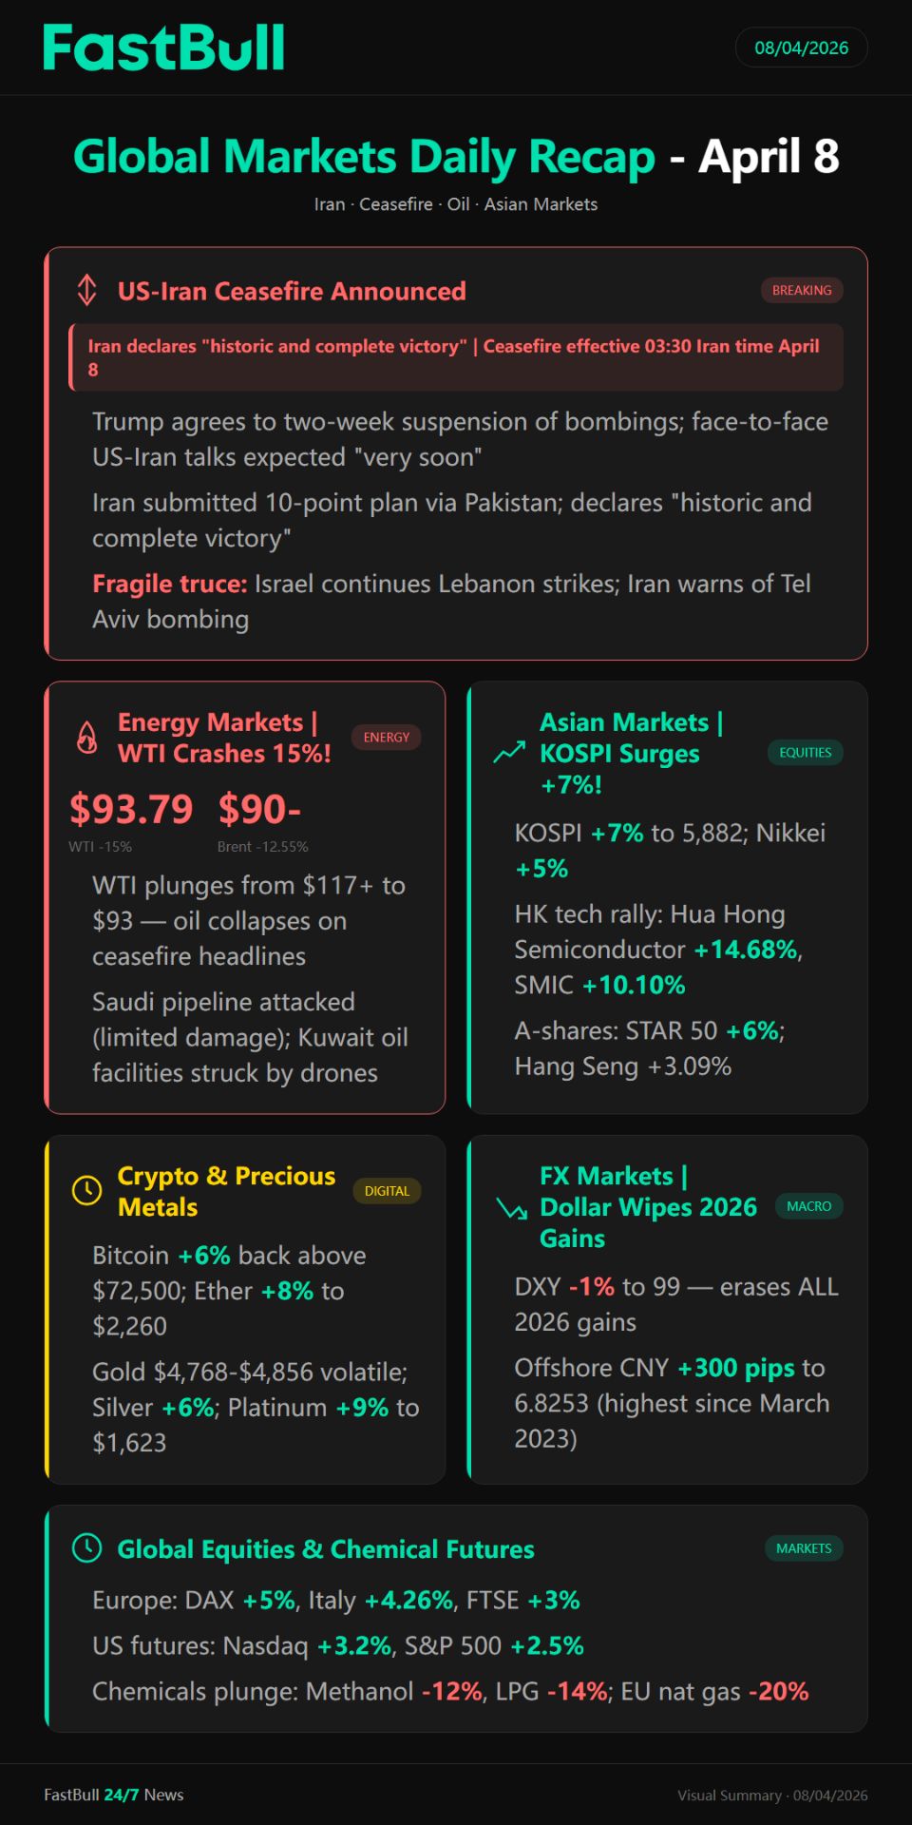This screenshot has height=1825, width=912.
Task: Click the Iran victory declaration banner
Action: click(x=456, y=357)
